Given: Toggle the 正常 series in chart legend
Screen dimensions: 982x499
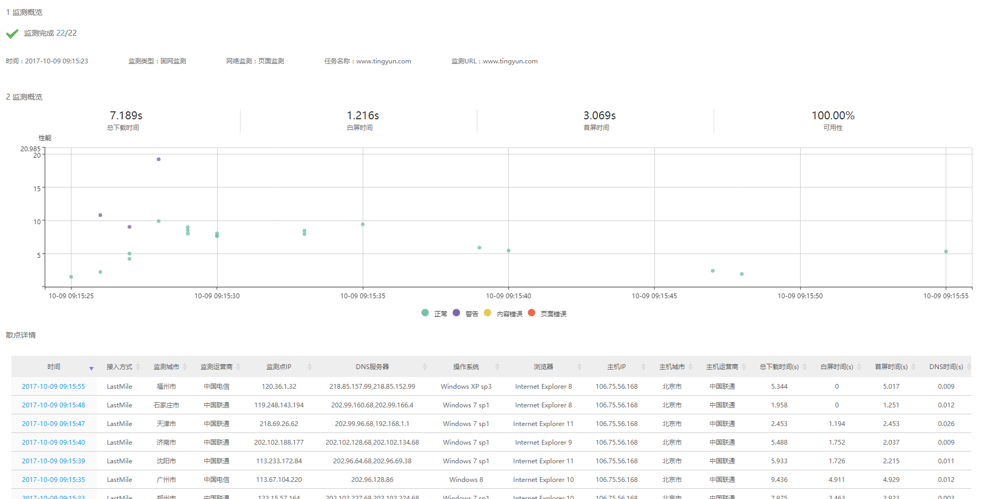Looking at the screenshot, I should click(x=440, y=314).
